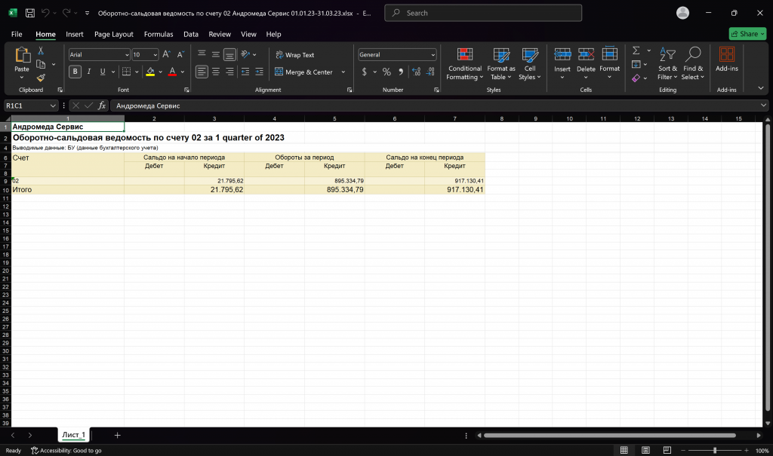Add a new sheet with plus button
The width and height of the screenshot is (773, 456).
pos(117,436)
